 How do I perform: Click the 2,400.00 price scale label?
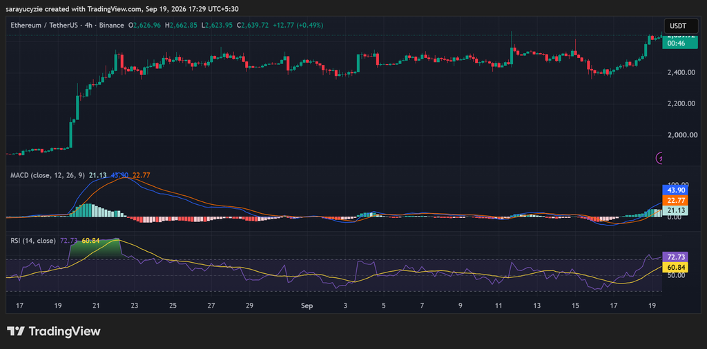click(x=681, y=72)
